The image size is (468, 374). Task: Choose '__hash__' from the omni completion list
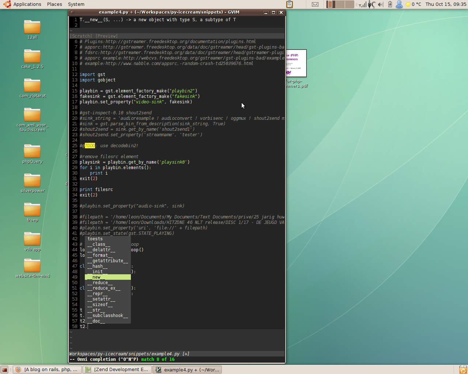coord(108,266)
